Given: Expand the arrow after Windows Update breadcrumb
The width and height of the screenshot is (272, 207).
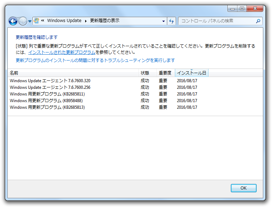Looking at the screenshot, I should click(86, 21).
